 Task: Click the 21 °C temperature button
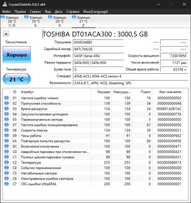(x=17, y=79)
